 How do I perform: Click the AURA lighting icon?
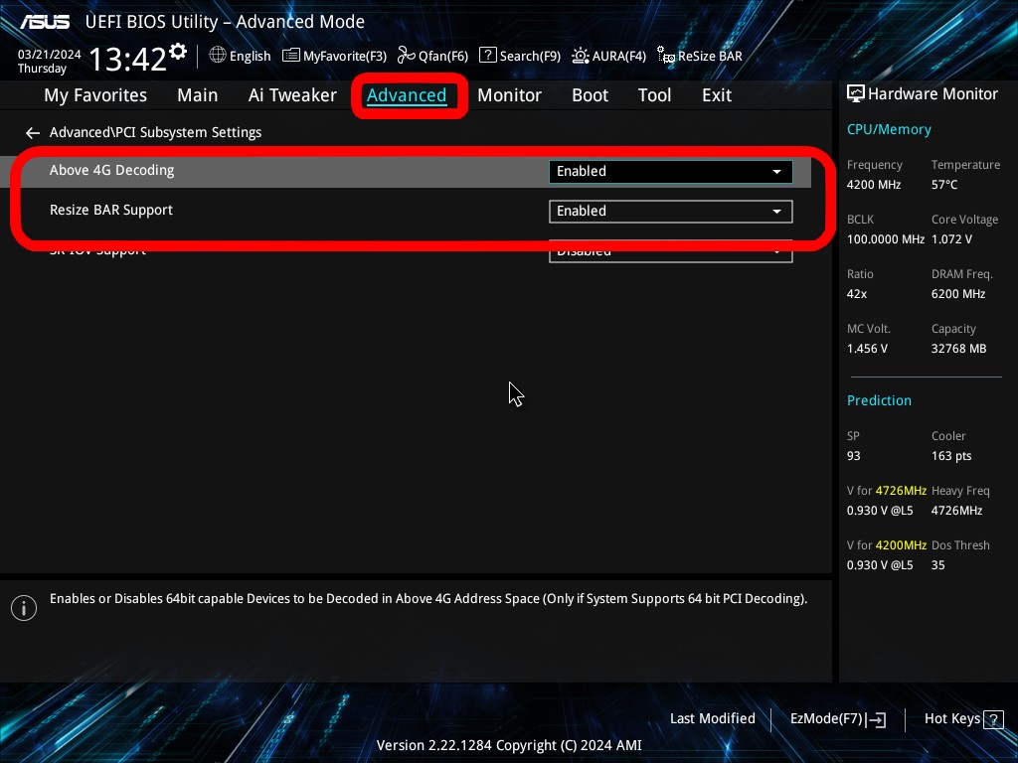[x=581, y=56]
